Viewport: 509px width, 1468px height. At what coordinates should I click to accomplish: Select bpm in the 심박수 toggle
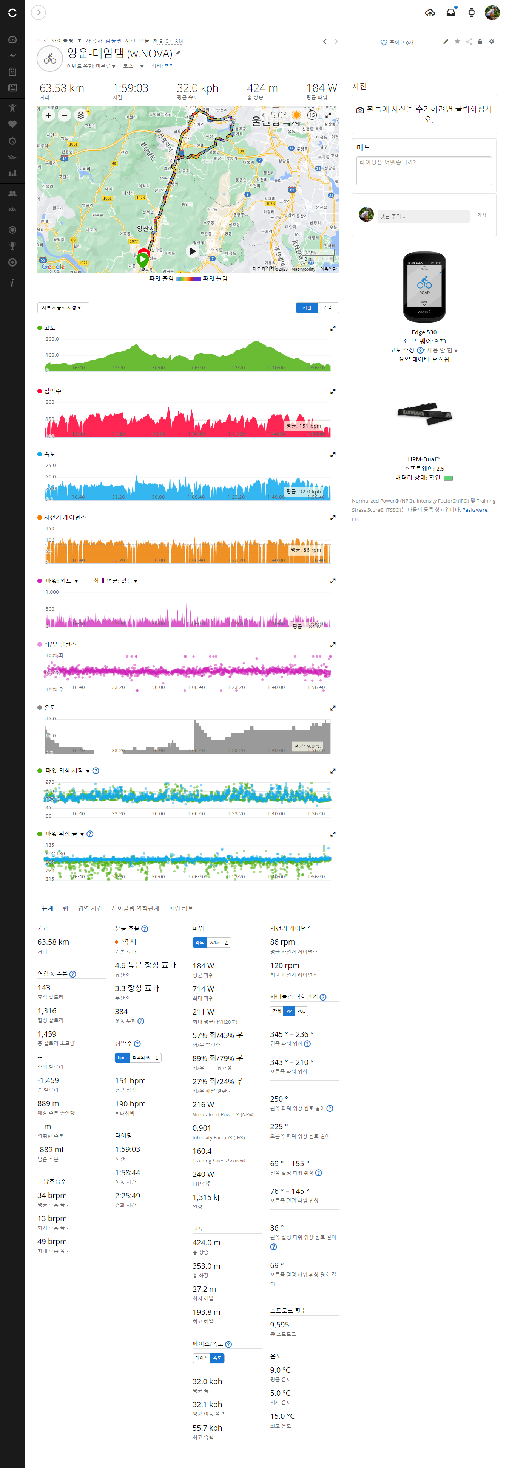pyautogui.click(x=122, y=1058)
